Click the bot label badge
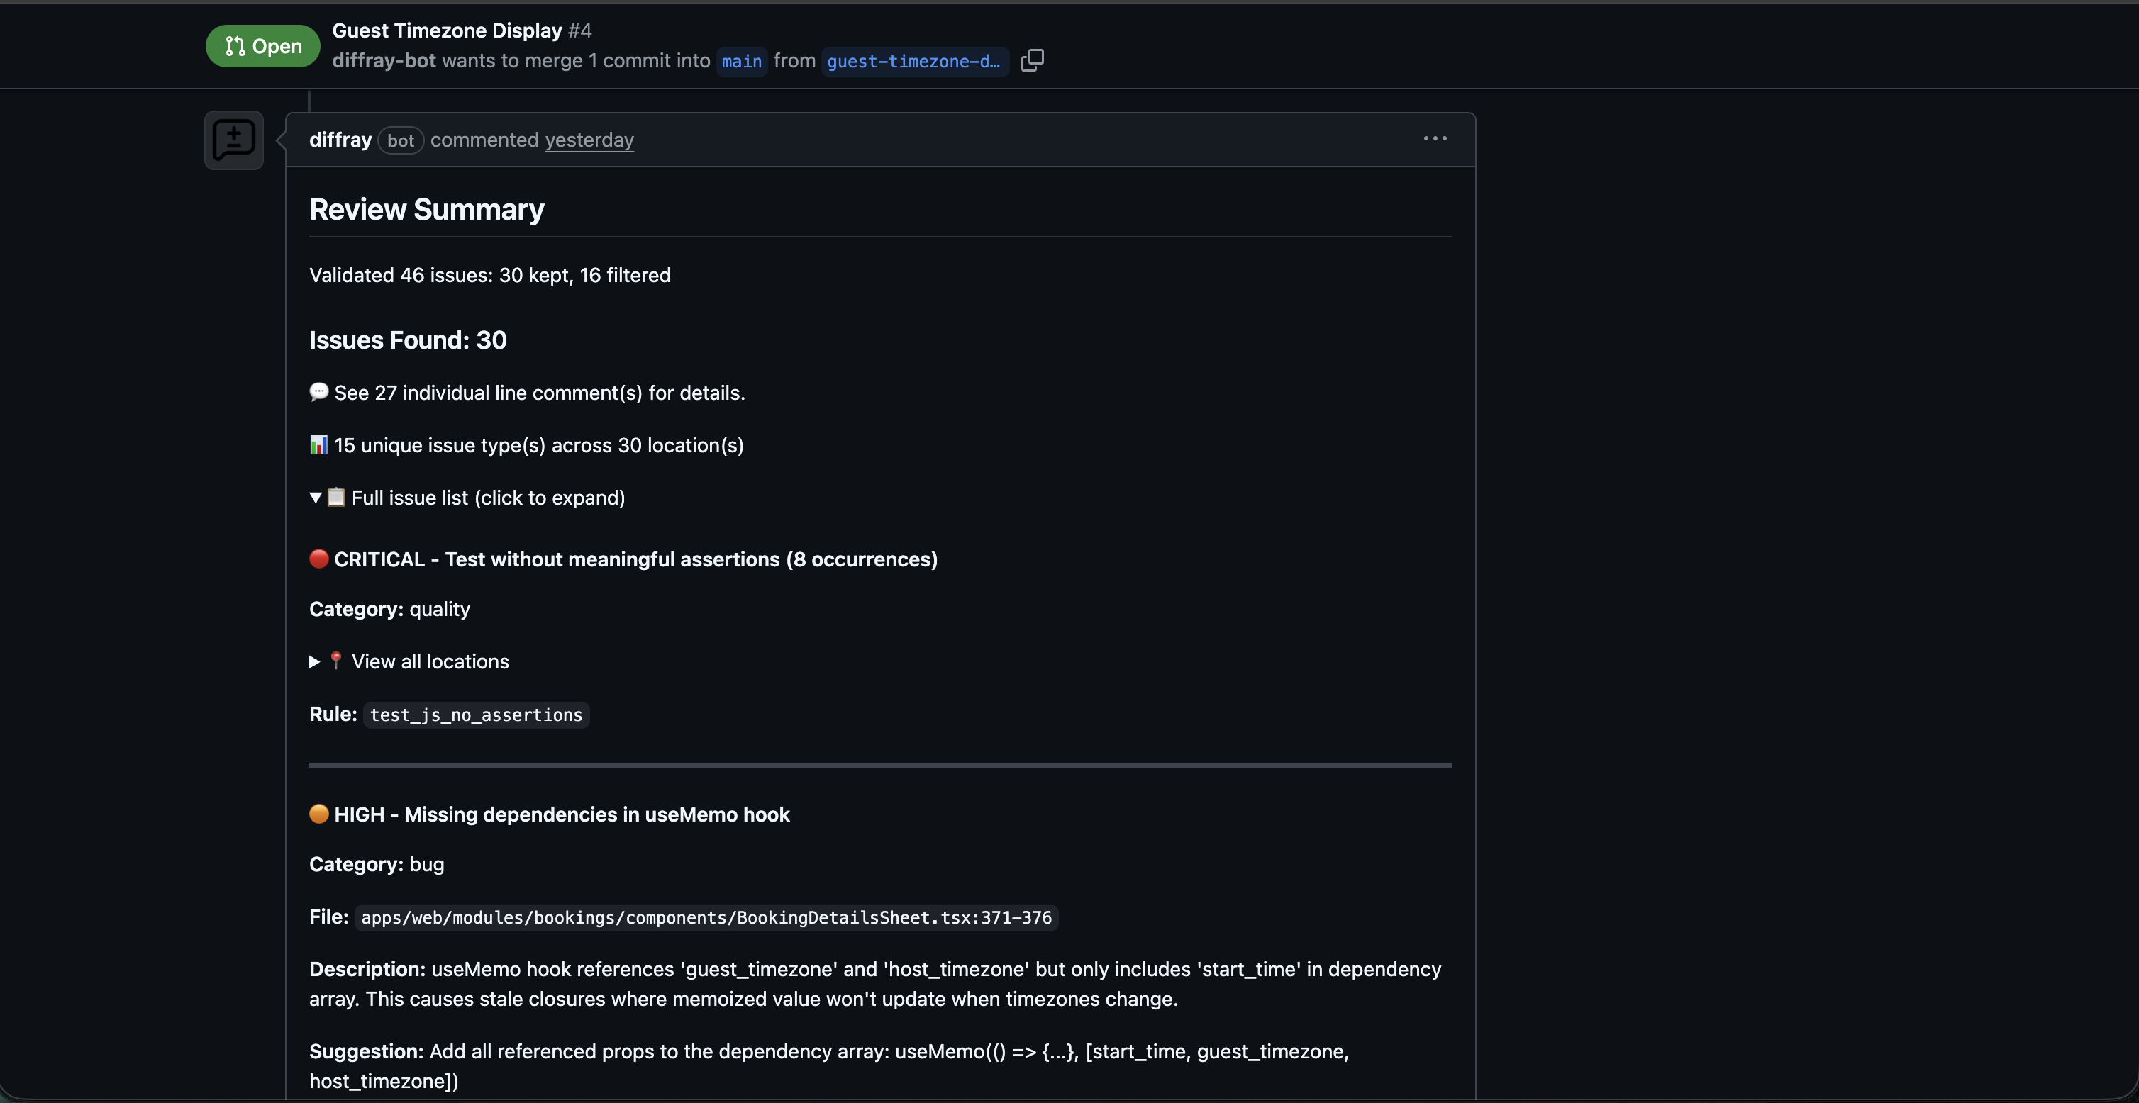This screenshot has height=1103, width=2139. coord(400,141)
